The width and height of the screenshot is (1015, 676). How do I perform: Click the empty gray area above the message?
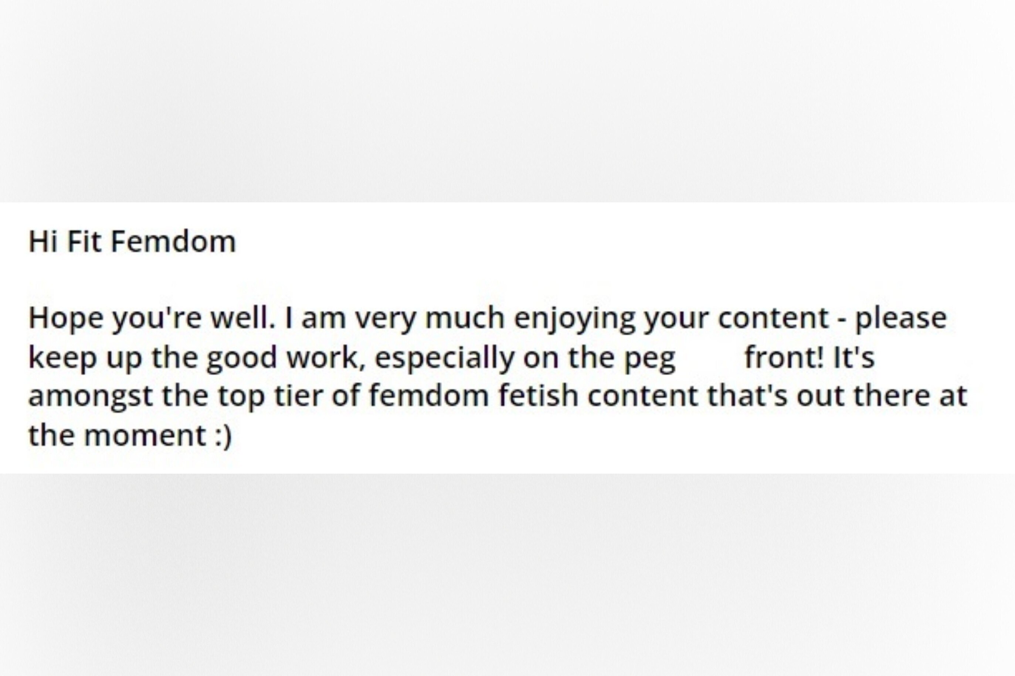tap(507, 99)
